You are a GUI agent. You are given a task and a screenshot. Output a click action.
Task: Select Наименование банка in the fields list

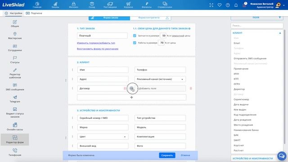coord(246,130)
